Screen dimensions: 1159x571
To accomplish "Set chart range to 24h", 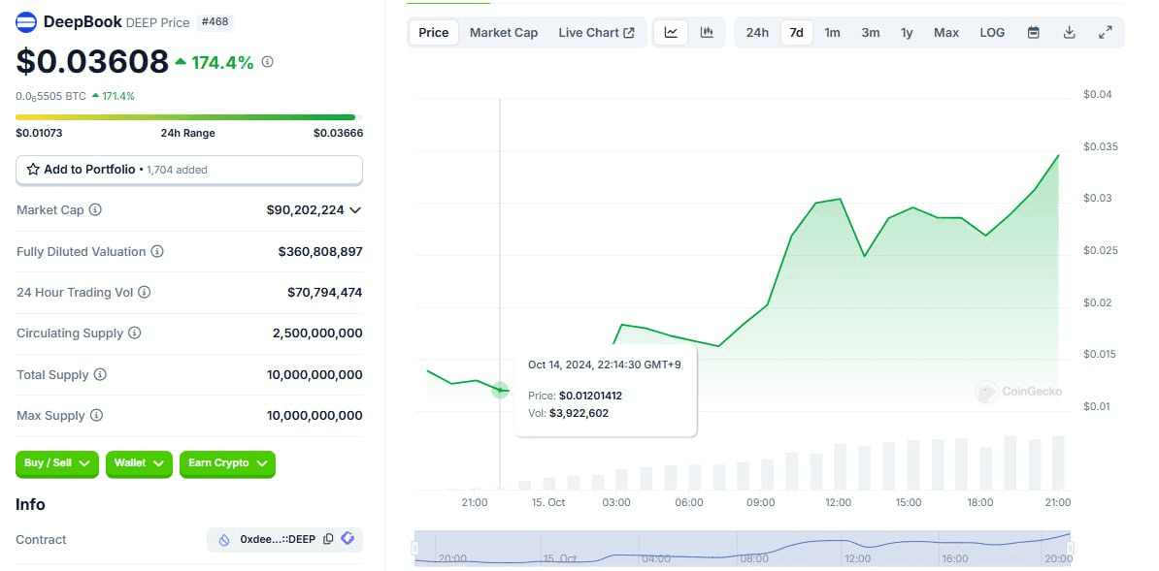I will click(757, 33).
